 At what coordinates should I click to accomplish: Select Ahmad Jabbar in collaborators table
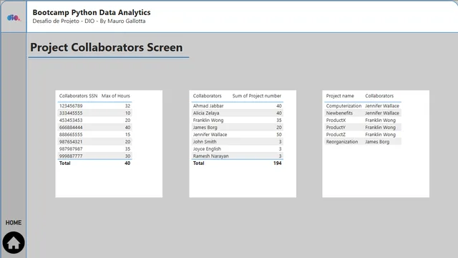(x=208, y=106)
